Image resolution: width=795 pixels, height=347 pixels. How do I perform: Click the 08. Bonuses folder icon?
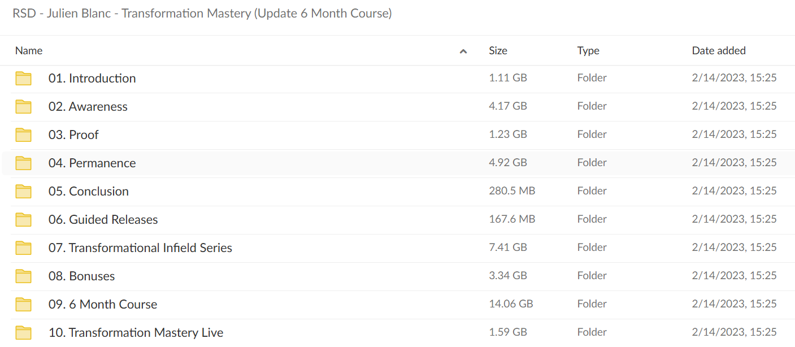(x=23, y=276)
